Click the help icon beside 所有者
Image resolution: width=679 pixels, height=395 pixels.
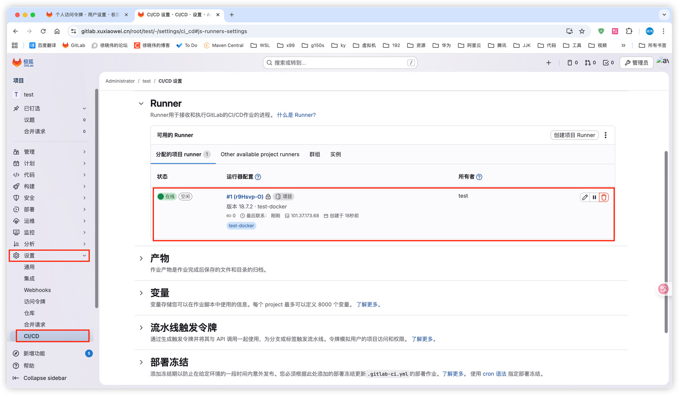[x=479, y=177]
